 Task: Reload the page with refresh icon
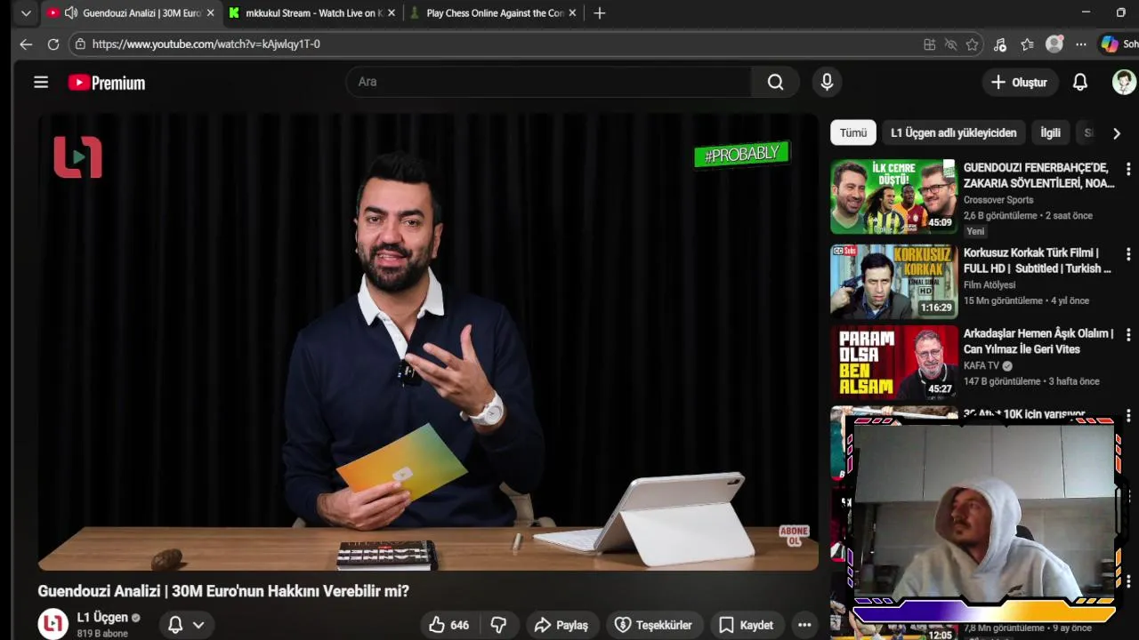click(53, 44)
